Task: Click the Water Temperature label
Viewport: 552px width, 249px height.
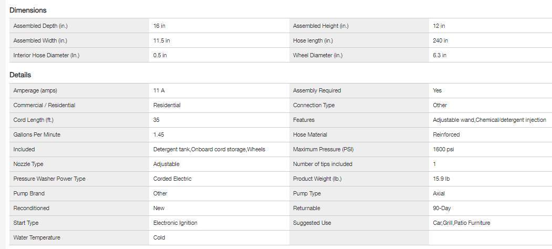Action: click(x=37, y=237)
